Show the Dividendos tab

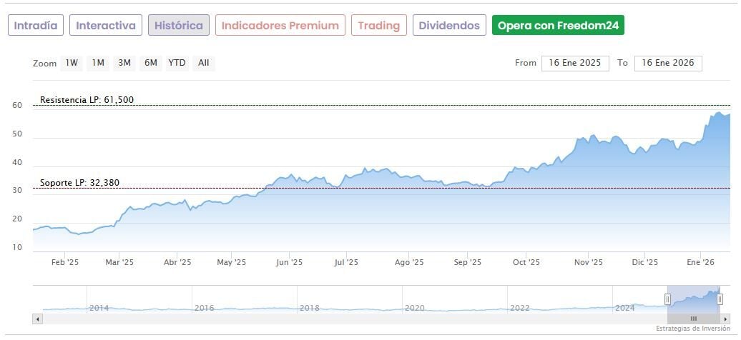(x=449, y=26)
